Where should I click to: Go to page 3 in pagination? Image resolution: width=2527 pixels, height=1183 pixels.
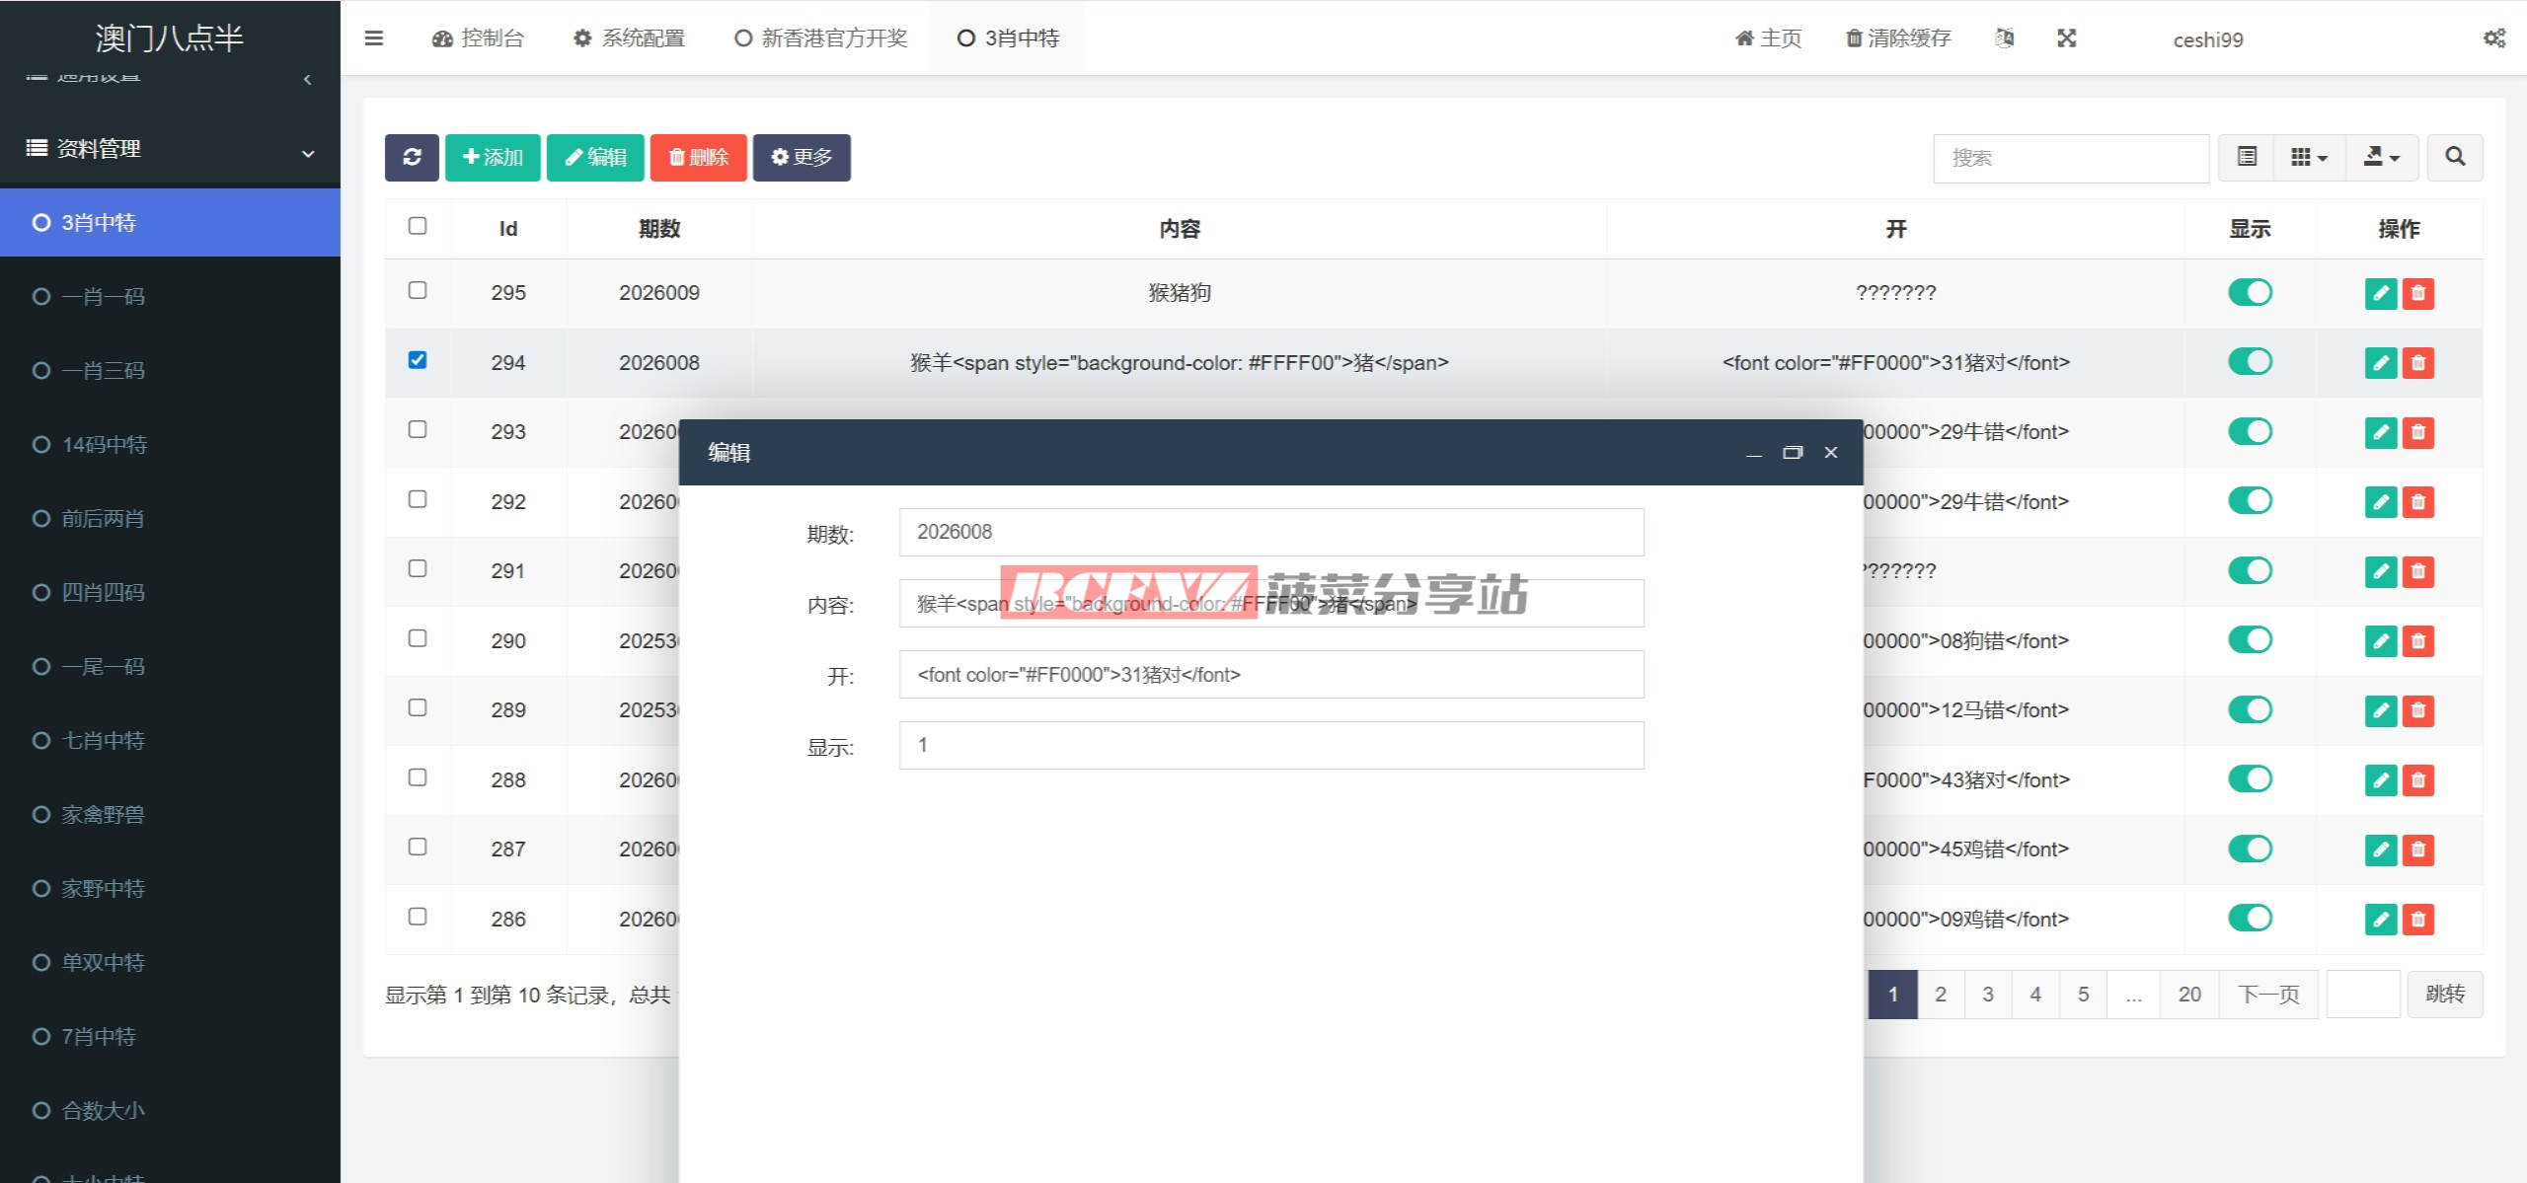[1988, 995]
